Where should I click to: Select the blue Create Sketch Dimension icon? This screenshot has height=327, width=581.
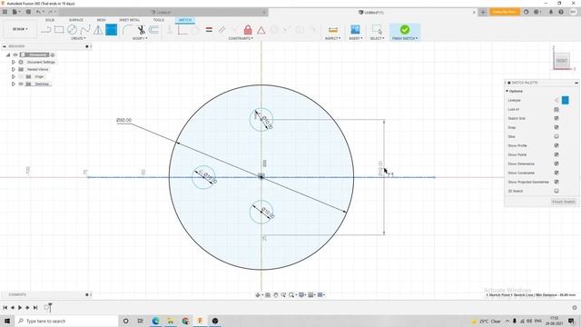(x=111, y=30)
